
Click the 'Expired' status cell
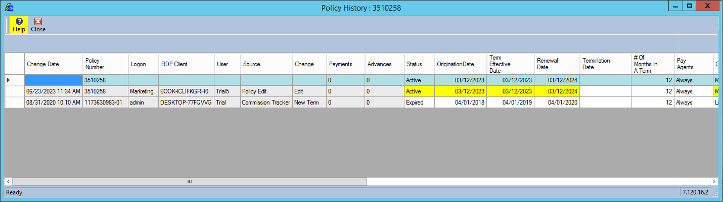(419, 102)
